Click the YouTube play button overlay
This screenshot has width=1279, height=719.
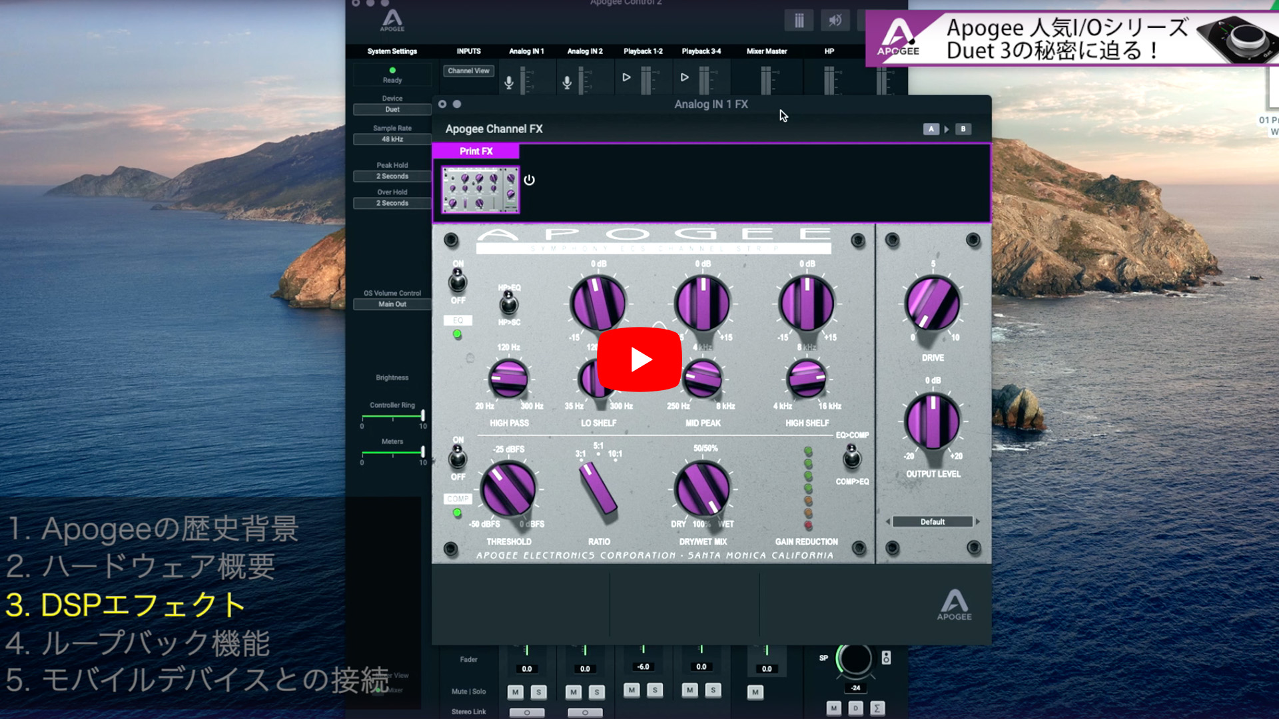[639, 359]
